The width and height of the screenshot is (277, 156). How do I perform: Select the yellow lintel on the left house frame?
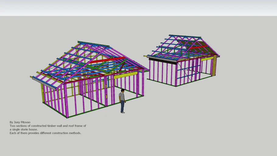pos(125,75)
